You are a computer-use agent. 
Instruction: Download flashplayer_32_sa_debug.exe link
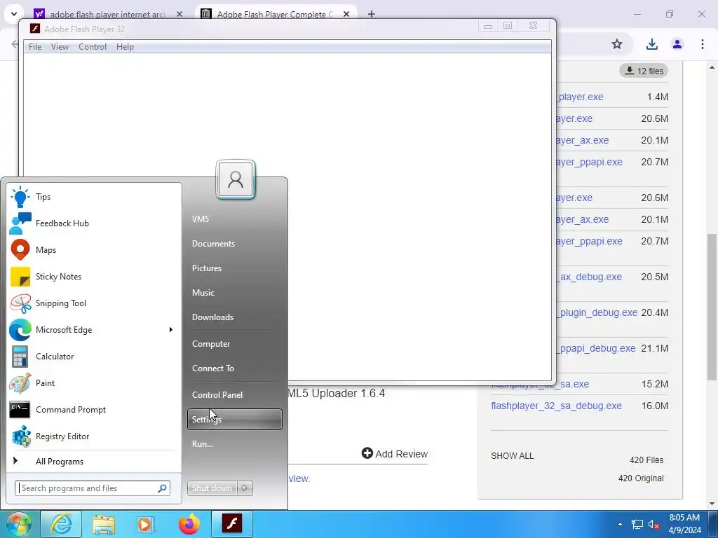tap(556, 406)
